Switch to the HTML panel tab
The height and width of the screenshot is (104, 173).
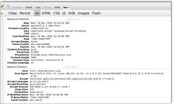(29, 7)
